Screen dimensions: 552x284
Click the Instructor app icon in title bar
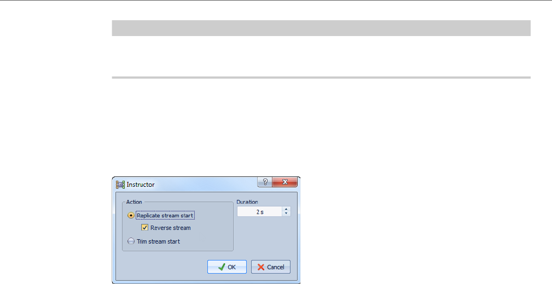(x=120, y=185)
